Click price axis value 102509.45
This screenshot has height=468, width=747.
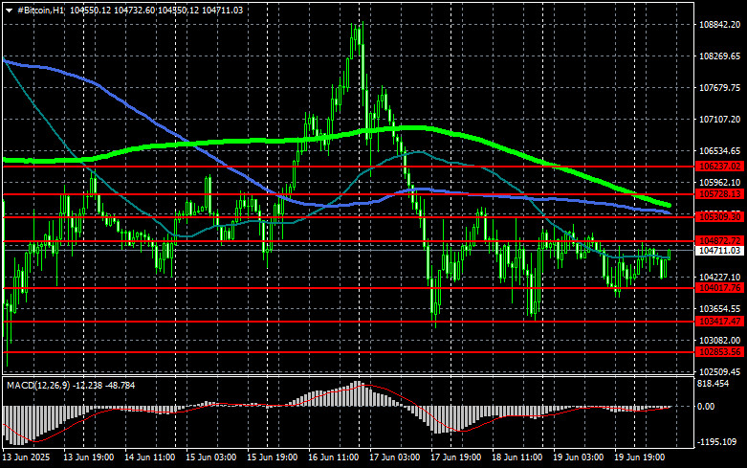(720, 371)
